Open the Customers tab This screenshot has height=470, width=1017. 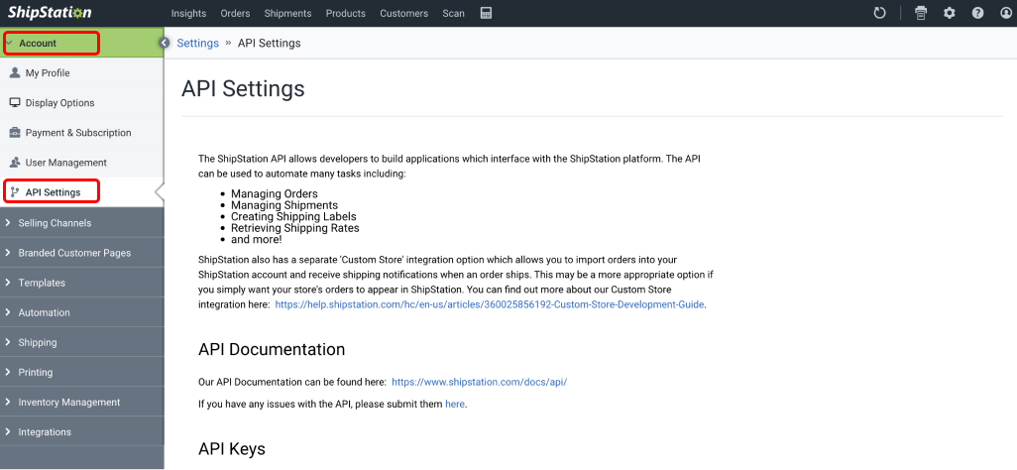[x=404, y=13]
